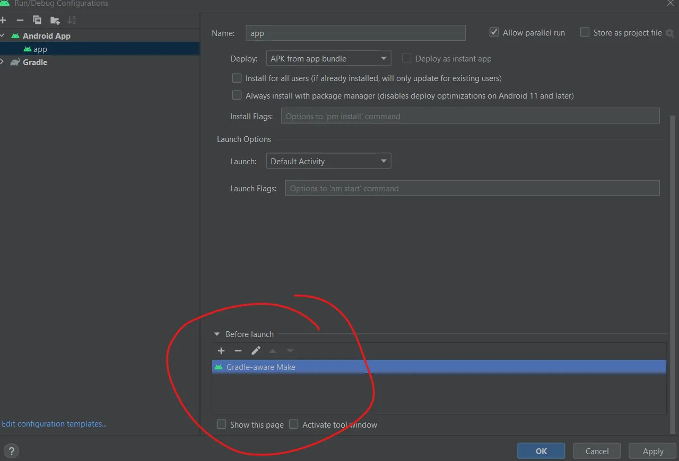
Task: Check Always install with package manager
Action: [237, 95]
